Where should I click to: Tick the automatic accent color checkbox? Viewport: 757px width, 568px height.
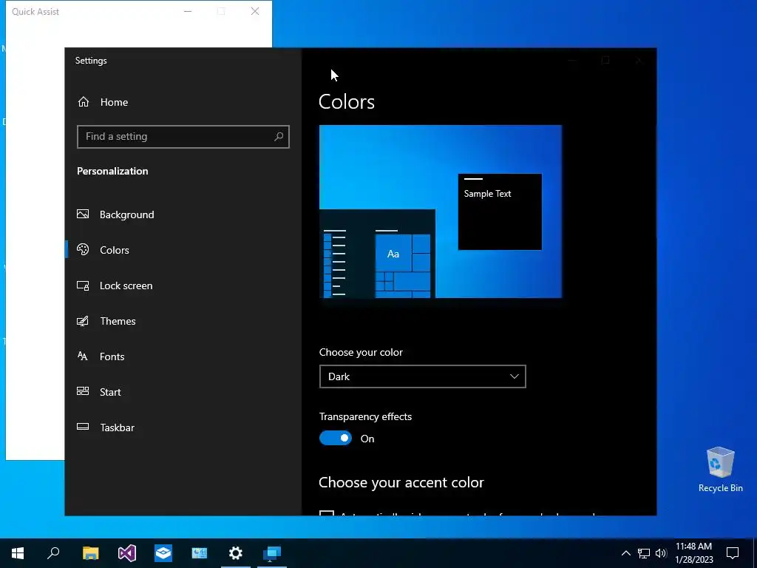pyautogui.click(x=327, y=513)
